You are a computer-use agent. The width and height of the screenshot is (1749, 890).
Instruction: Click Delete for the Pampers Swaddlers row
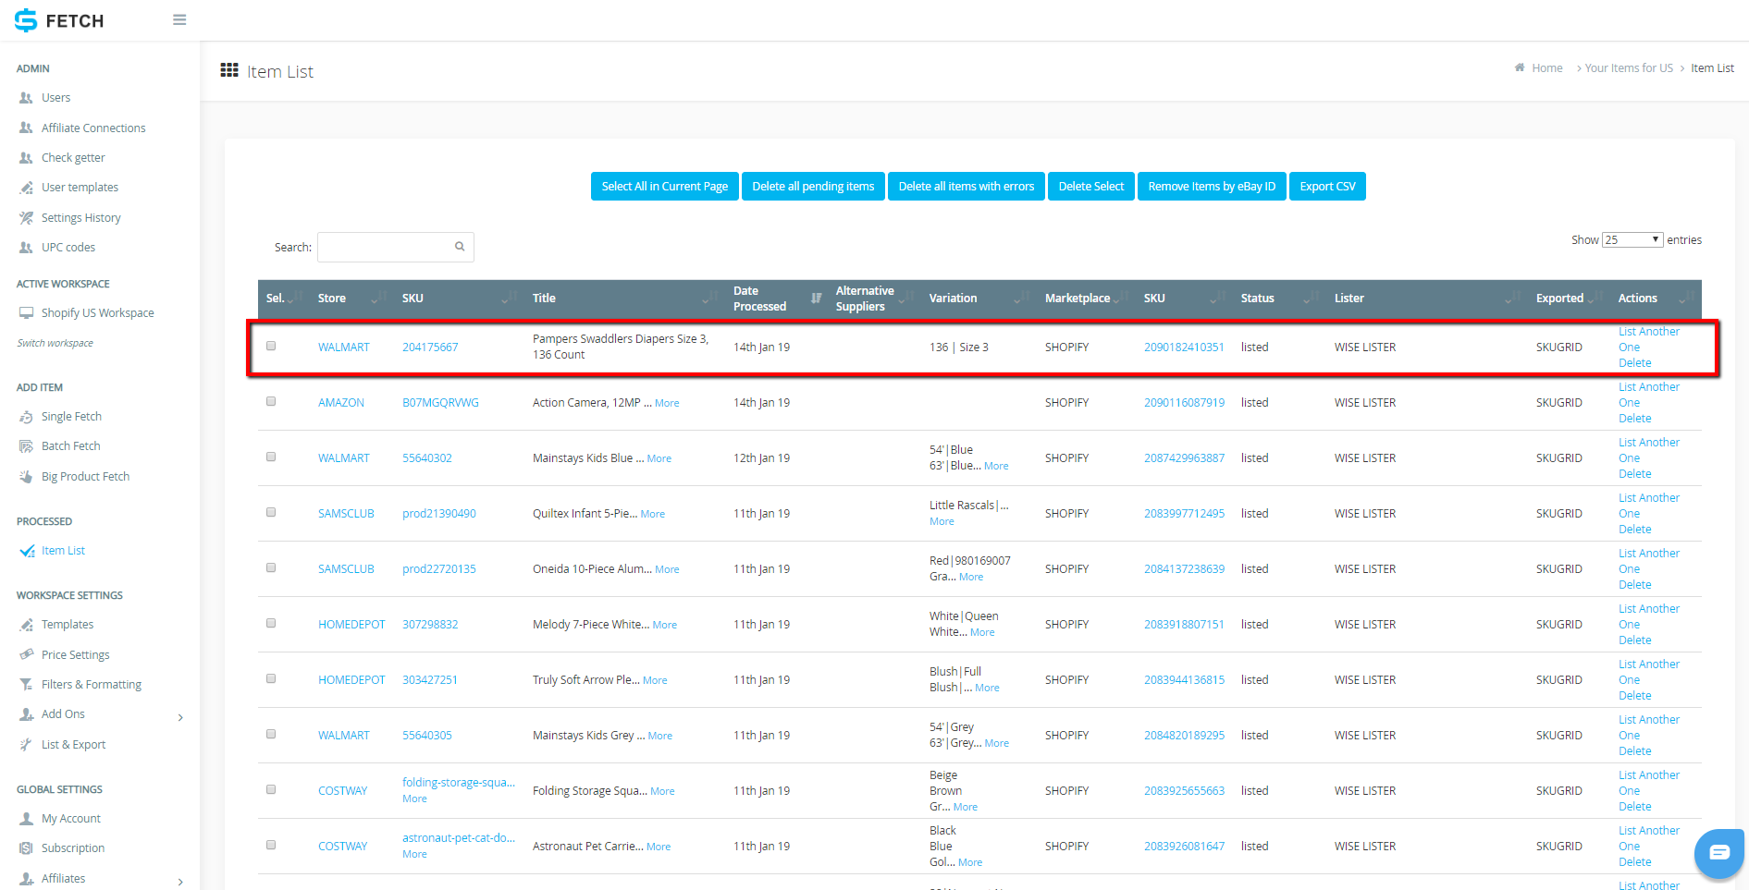(x=1634, y=363)
